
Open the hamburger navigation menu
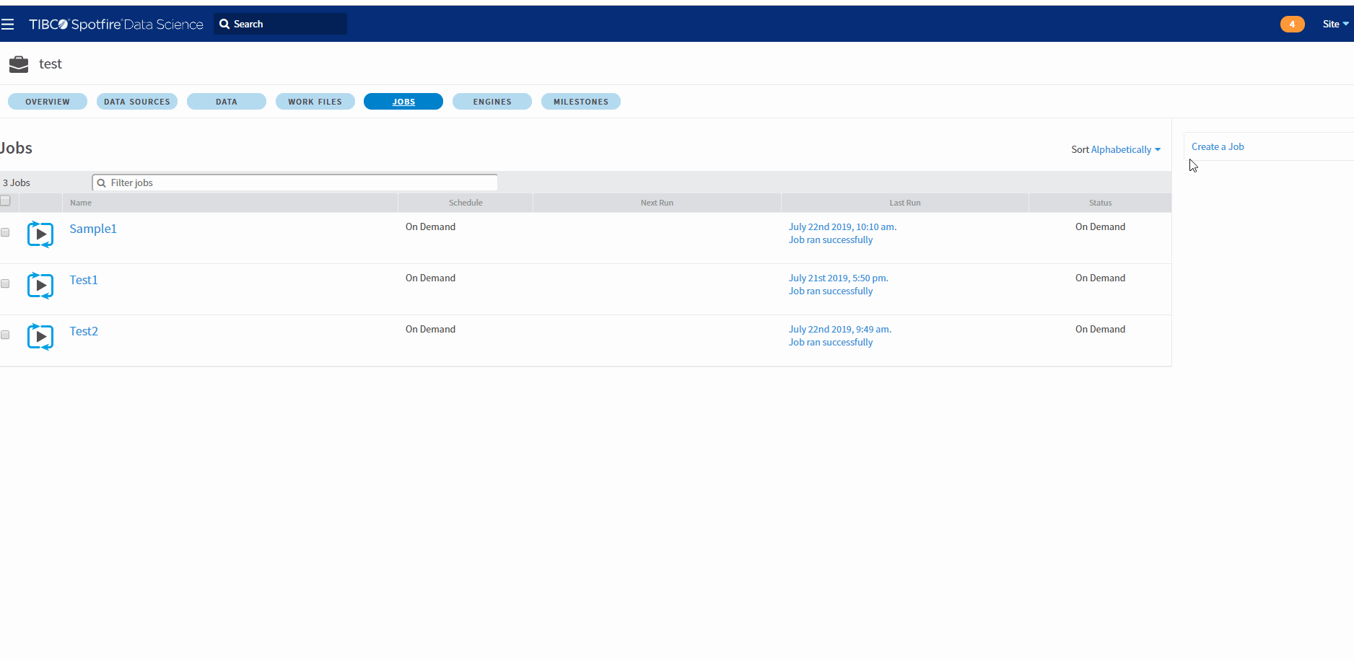[8, 25]
